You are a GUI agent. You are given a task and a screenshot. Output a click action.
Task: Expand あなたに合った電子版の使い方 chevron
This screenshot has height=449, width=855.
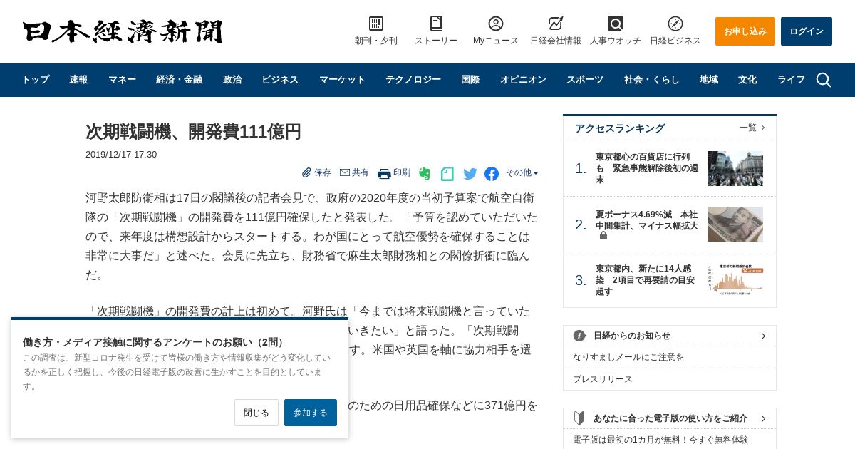[x=763, y=418]
